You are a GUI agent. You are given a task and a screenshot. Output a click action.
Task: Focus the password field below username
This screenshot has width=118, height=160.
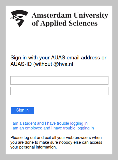click(x=59, y=91)
